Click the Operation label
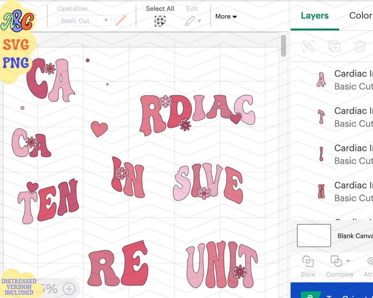 [72, 9]
